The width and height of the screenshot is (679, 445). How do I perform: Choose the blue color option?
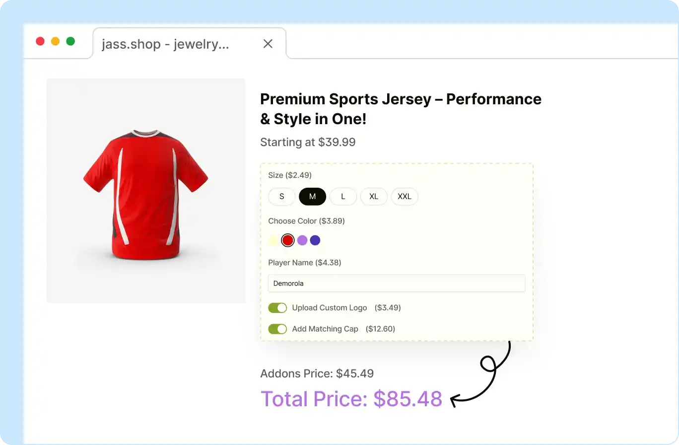tap(316, 240)
